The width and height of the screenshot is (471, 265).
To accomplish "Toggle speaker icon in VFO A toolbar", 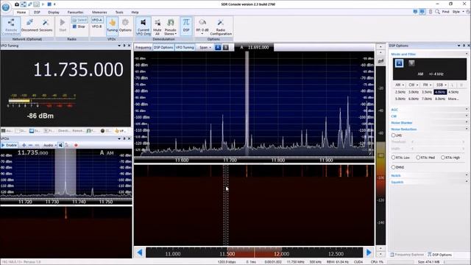I will pos(60,145).
